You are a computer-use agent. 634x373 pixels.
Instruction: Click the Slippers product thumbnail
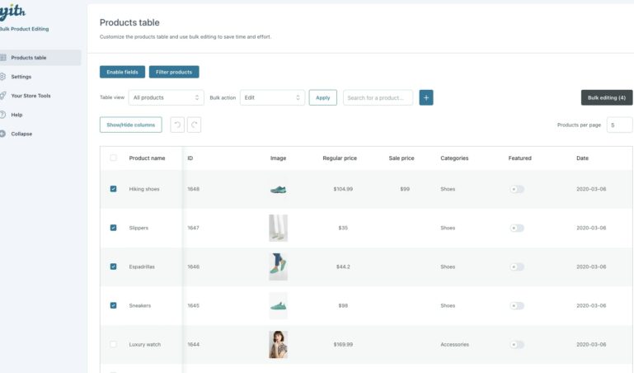pos(278,228)
